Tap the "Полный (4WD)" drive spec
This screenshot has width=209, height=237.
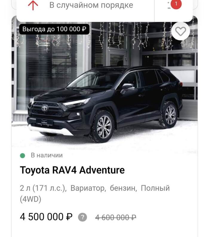pos(95,194)
